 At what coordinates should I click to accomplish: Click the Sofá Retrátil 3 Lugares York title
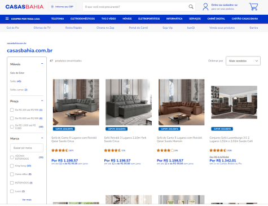(x=125, y=139)
